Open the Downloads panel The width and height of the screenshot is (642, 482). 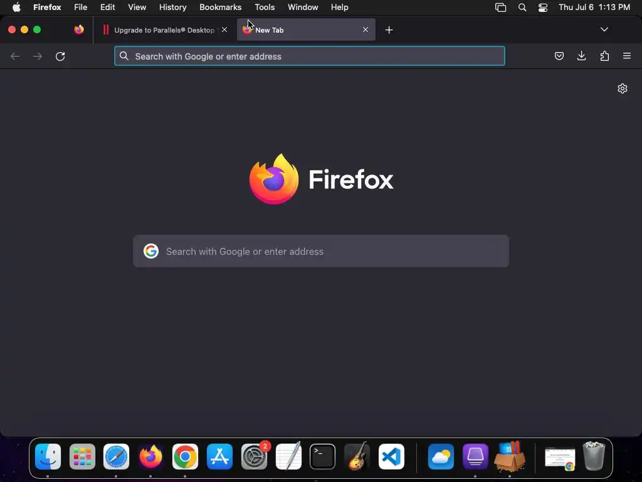tap(581, 56)
